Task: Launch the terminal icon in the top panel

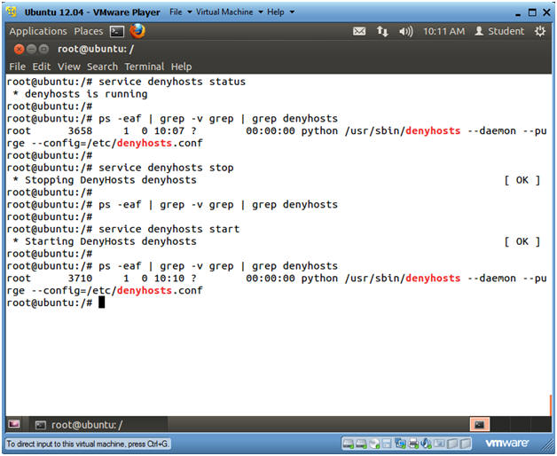Action: pyautogui.click(x=117, y=32)
